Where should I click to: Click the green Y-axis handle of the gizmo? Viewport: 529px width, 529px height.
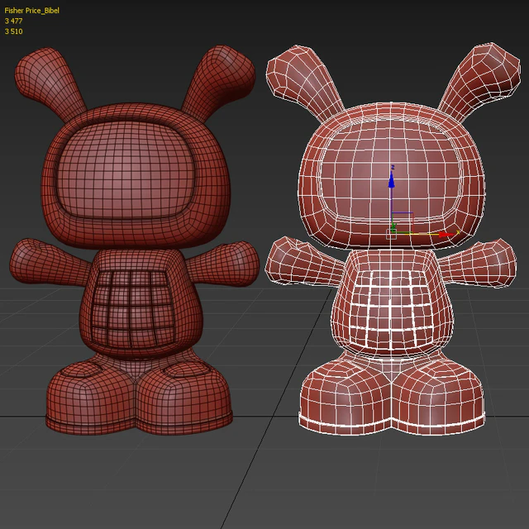394,225
